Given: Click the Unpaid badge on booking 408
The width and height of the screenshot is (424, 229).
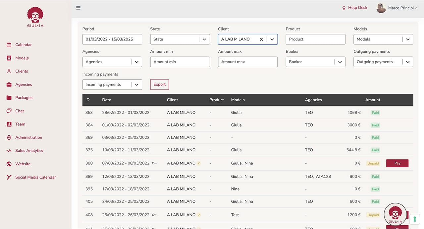Looking at the screenshot, I should point(373,215).
